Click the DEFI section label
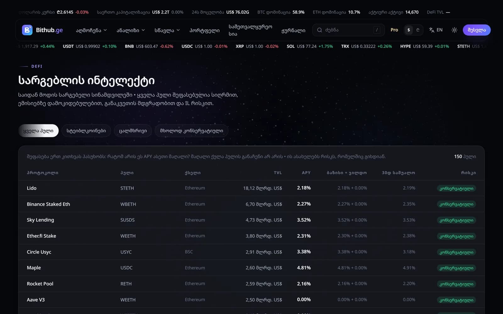The width and height of the screenshot is (503, 314). (x=37, y=66)
